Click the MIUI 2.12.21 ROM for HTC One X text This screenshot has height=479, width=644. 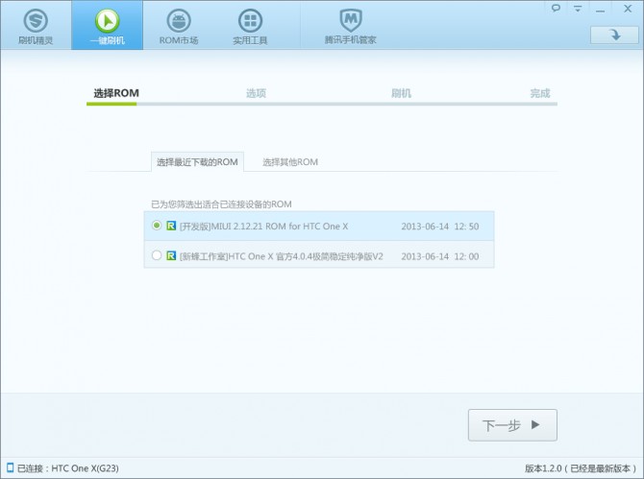[x=263, y=227]
